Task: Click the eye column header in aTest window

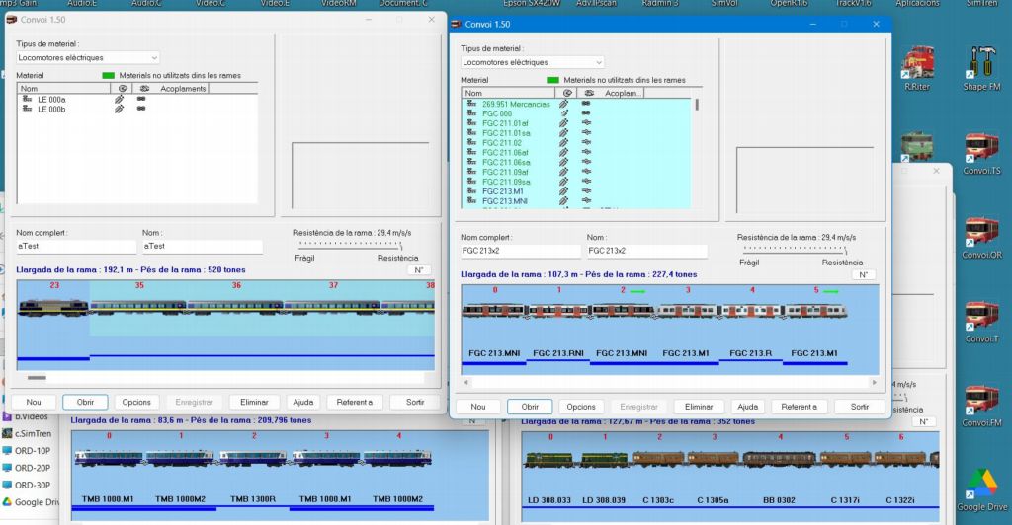Action: point(123,88)
